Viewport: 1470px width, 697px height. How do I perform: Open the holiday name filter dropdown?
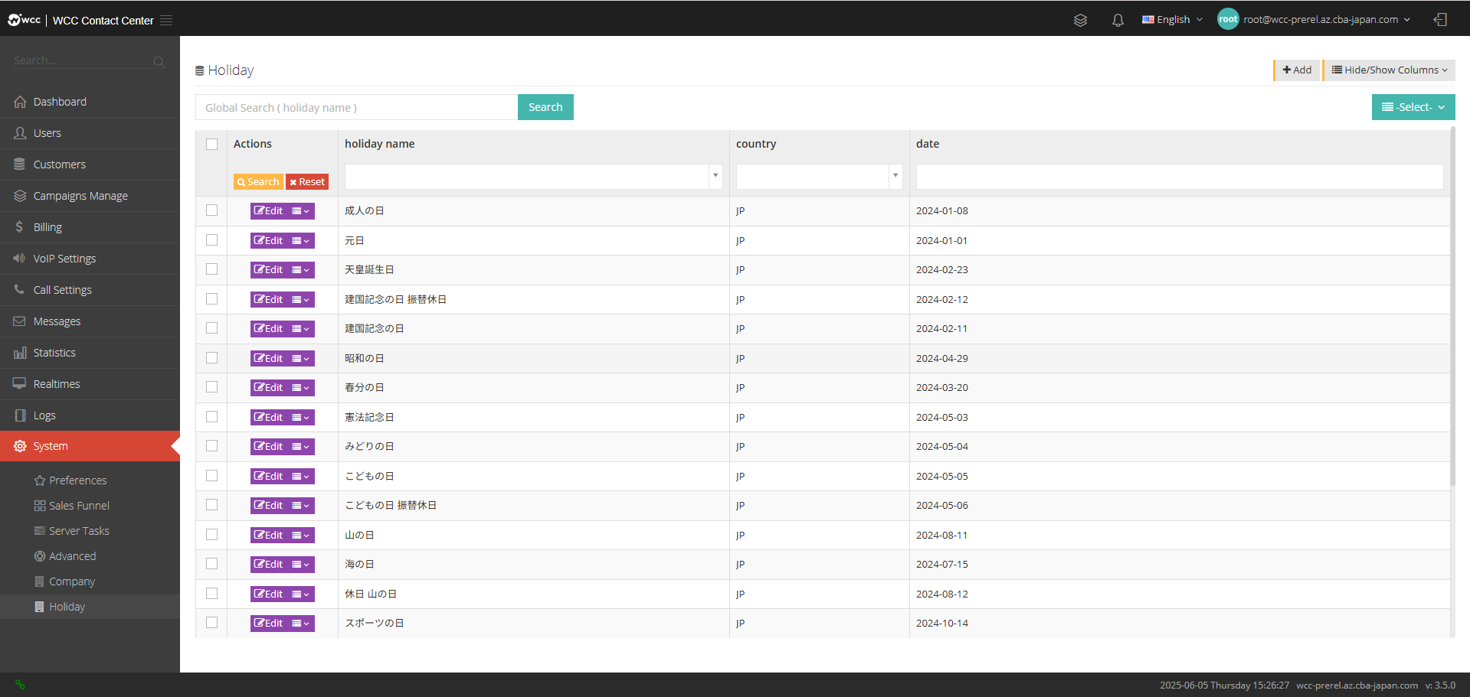click(x=715, y=176)
